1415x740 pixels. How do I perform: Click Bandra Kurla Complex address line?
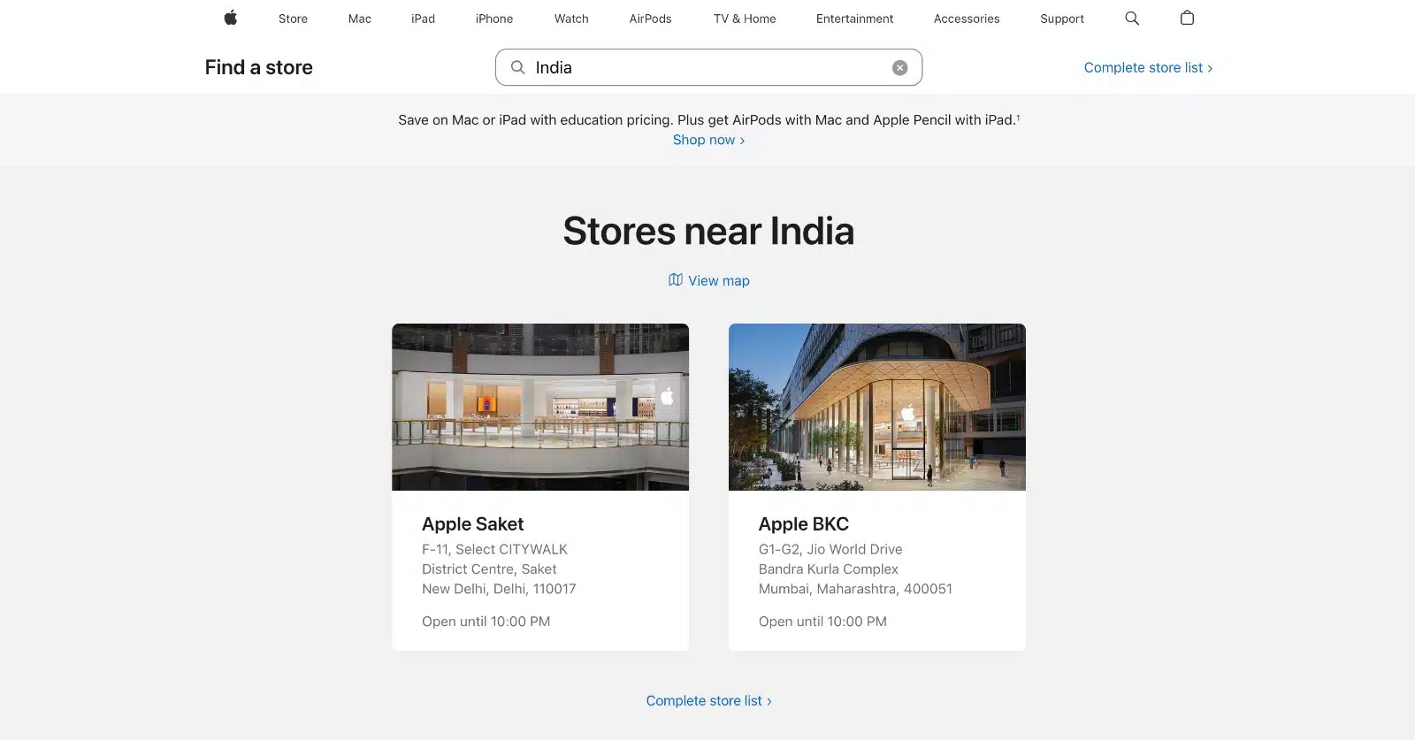[828, 569]
